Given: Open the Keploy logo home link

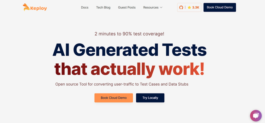Looking at the screenshot, I should [35, 8].
